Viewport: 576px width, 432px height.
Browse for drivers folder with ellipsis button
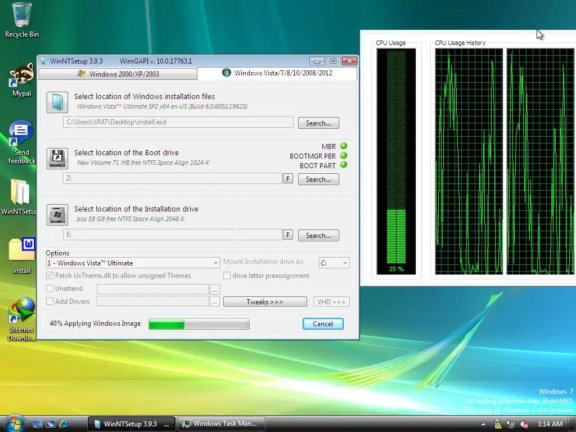[x=214, y=301]
